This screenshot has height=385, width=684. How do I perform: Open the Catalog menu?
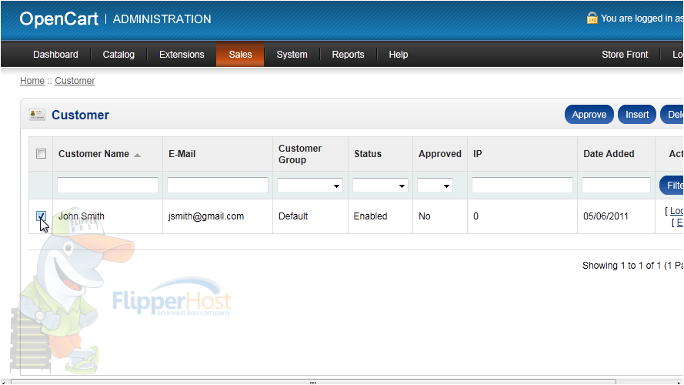[x=118, y=55]
